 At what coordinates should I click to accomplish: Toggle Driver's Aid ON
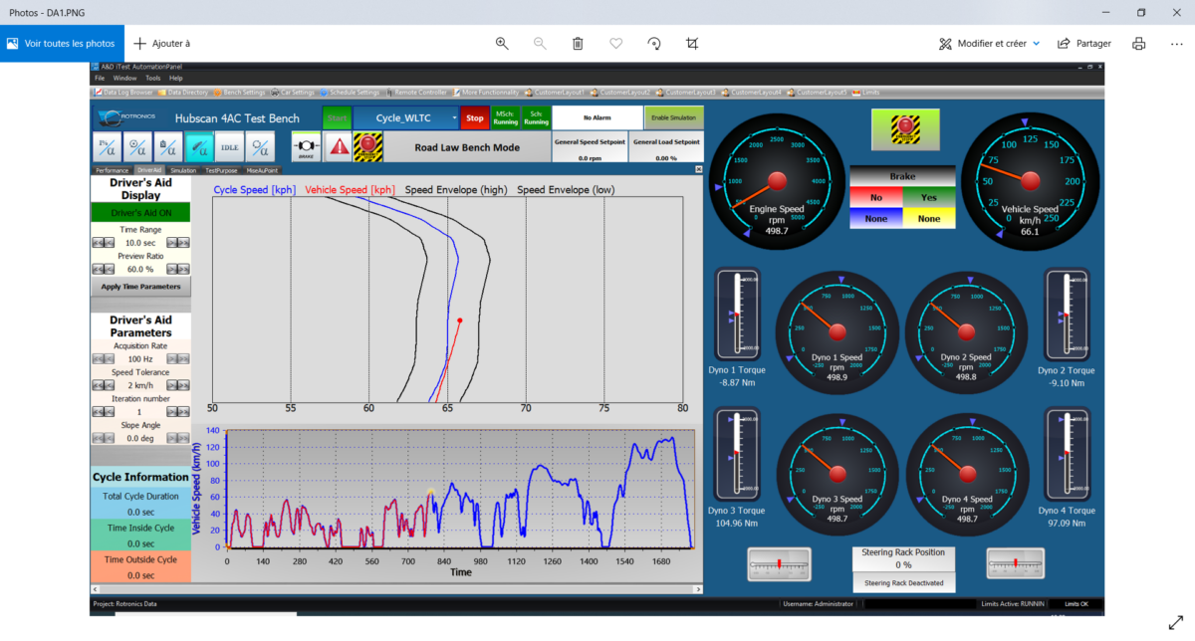coord(140,212)
